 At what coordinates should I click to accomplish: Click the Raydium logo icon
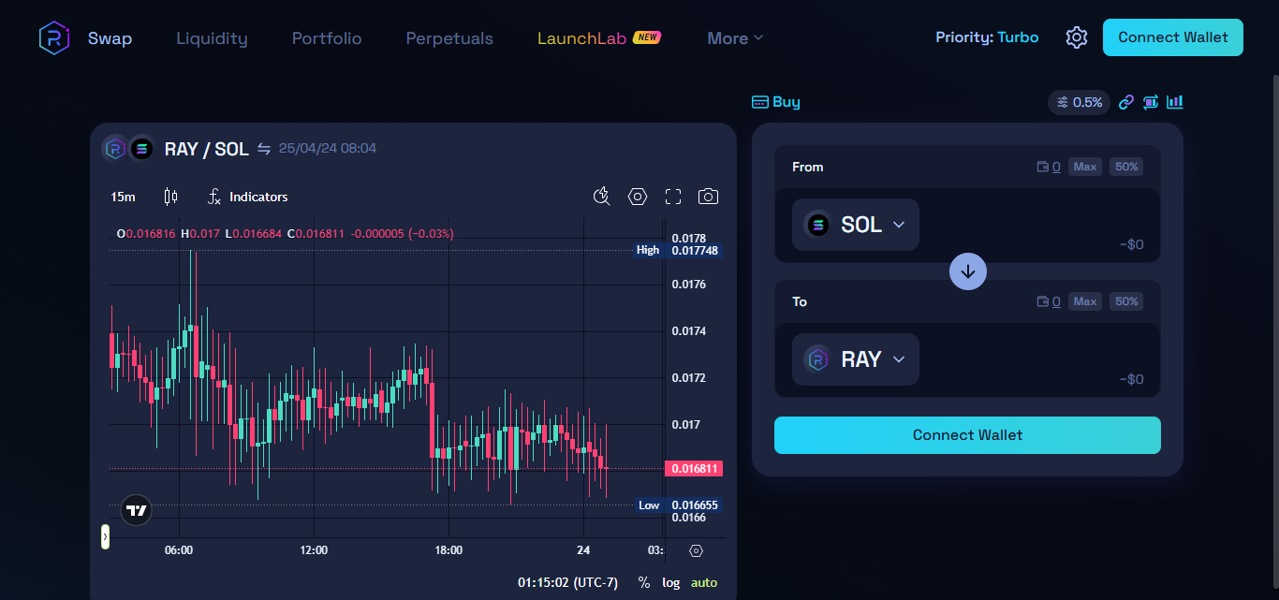point(54,37)
